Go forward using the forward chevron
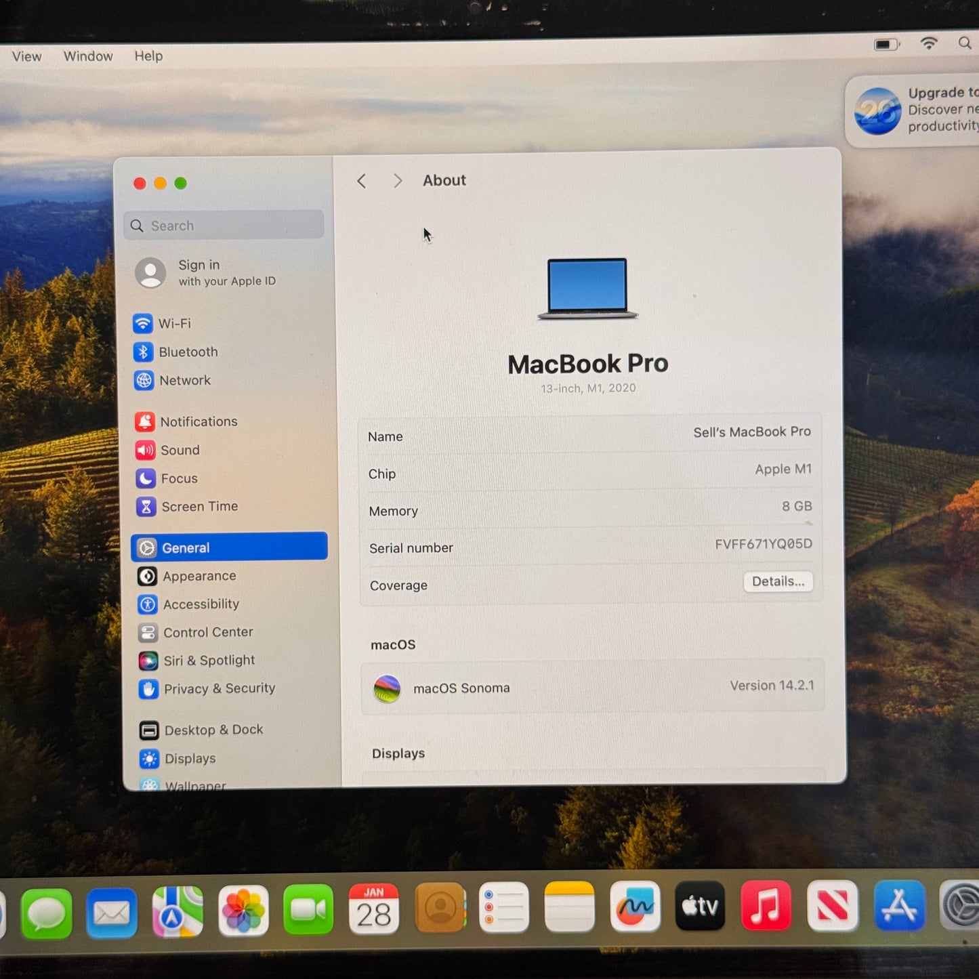979x979 pixels. [x=398, y=181]
